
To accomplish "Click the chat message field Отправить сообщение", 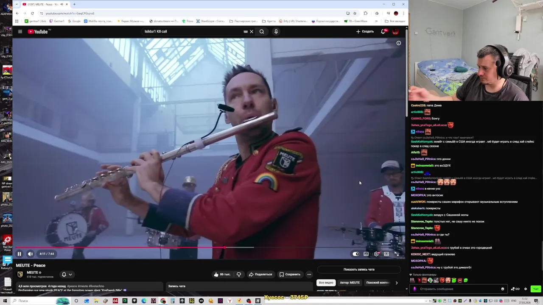I will click(x=458, y=289).
